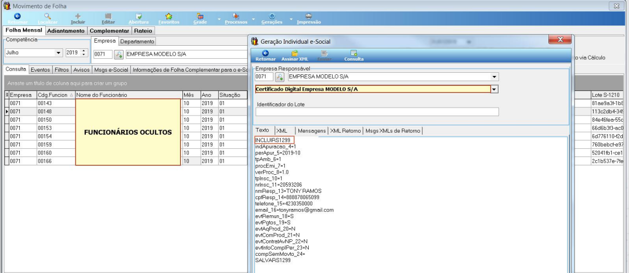Click the Incluir plus icon
Screen dimensions: 629x273
[x=77, y=19]
